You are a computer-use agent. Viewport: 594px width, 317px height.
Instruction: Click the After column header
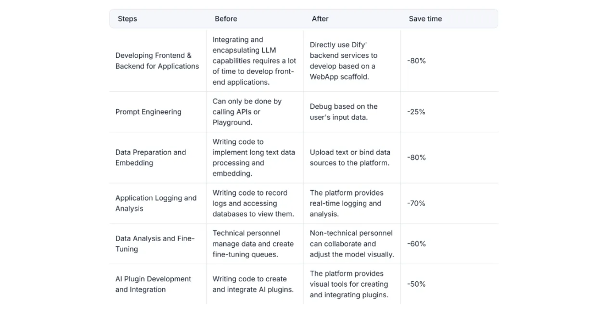(320, 19)
